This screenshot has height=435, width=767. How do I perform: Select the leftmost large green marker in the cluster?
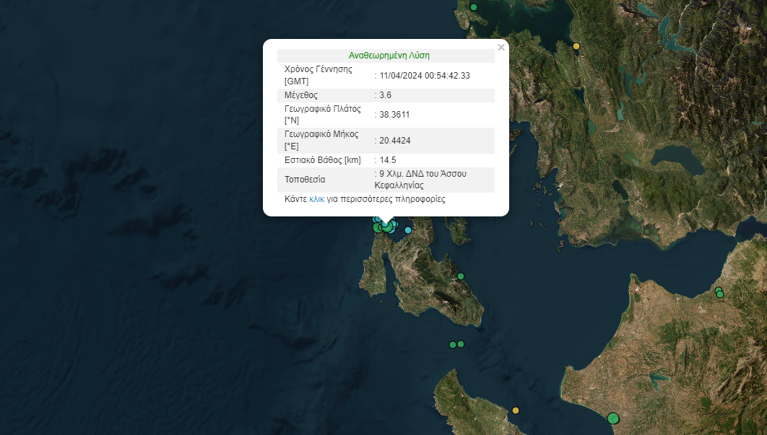[378, 228]
